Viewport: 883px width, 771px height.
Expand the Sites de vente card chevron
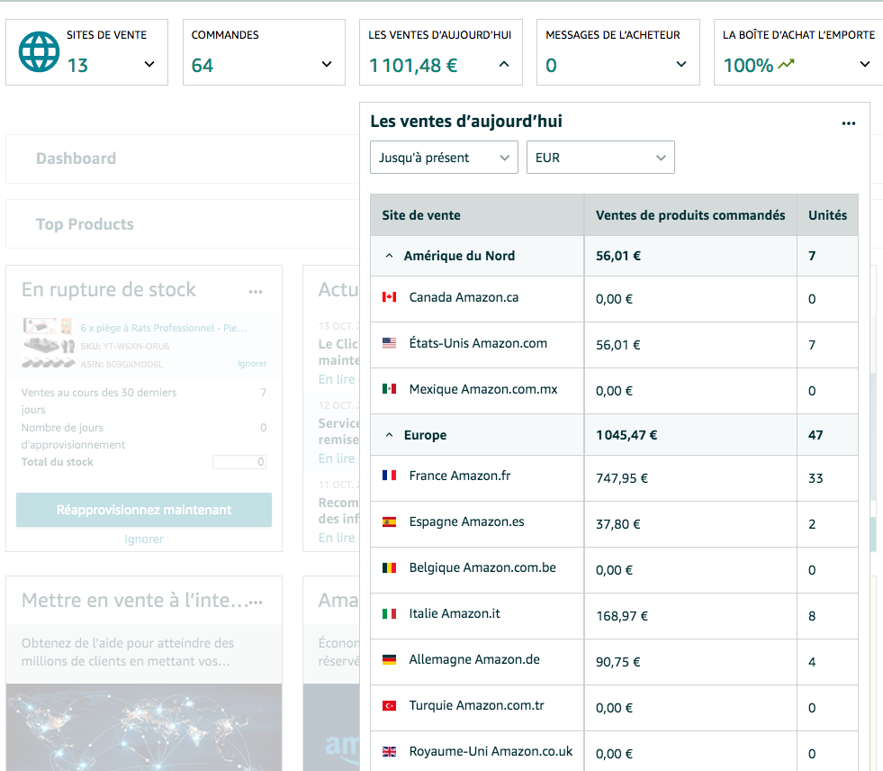pos(149,64)
